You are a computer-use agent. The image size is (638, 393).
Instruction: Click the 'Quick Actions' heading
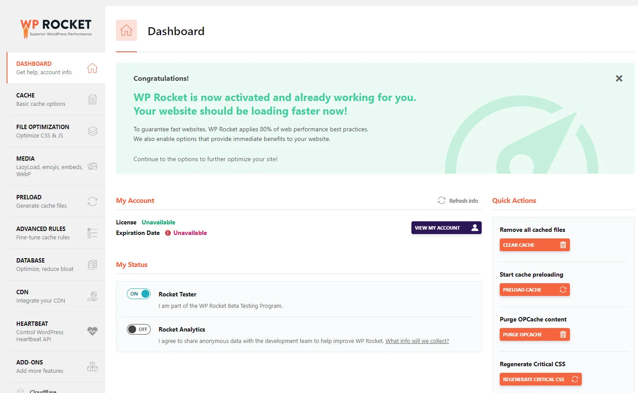[x=514, y=201]
